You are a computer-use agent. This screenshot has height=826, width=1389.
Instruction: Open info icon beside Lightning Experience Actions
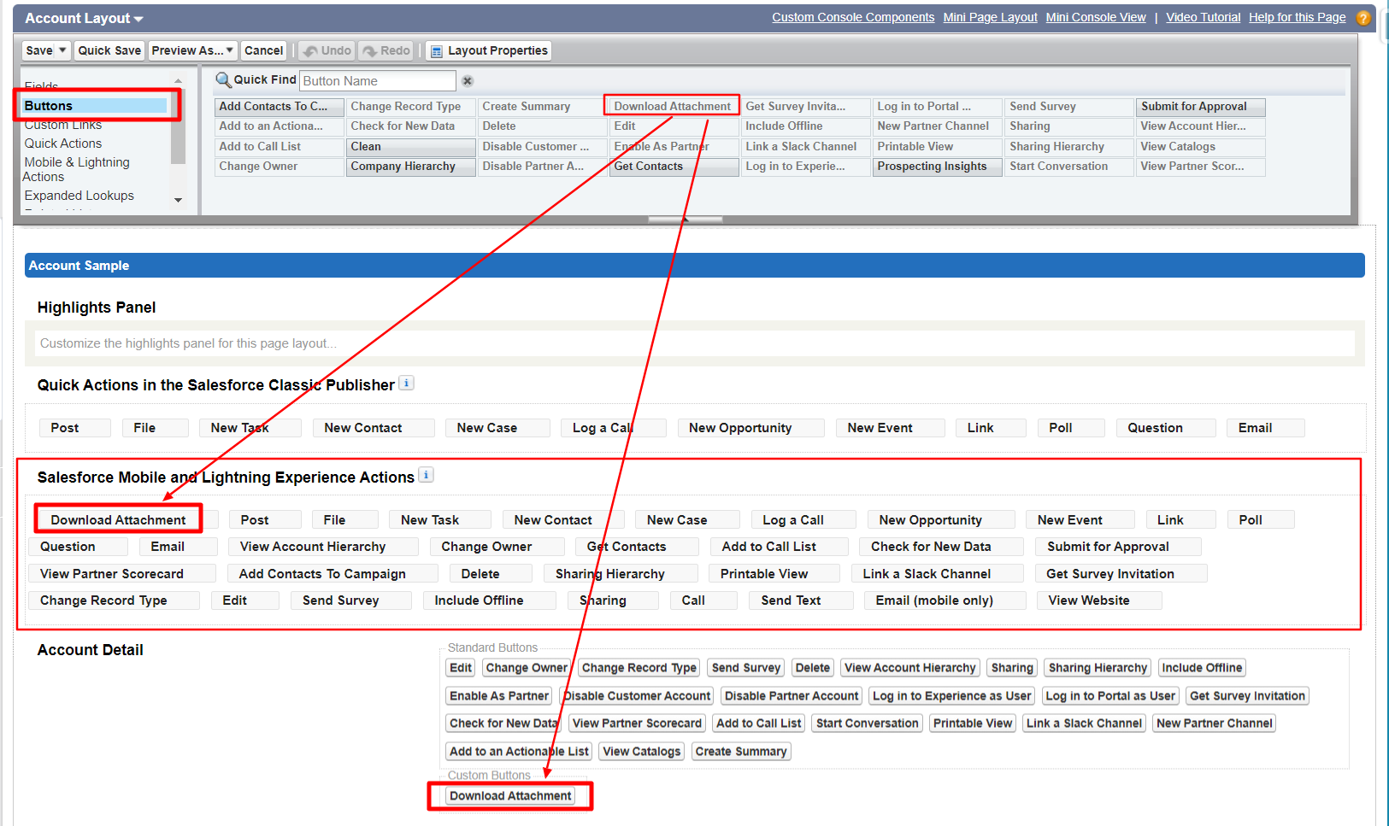[x=427, y=475]
